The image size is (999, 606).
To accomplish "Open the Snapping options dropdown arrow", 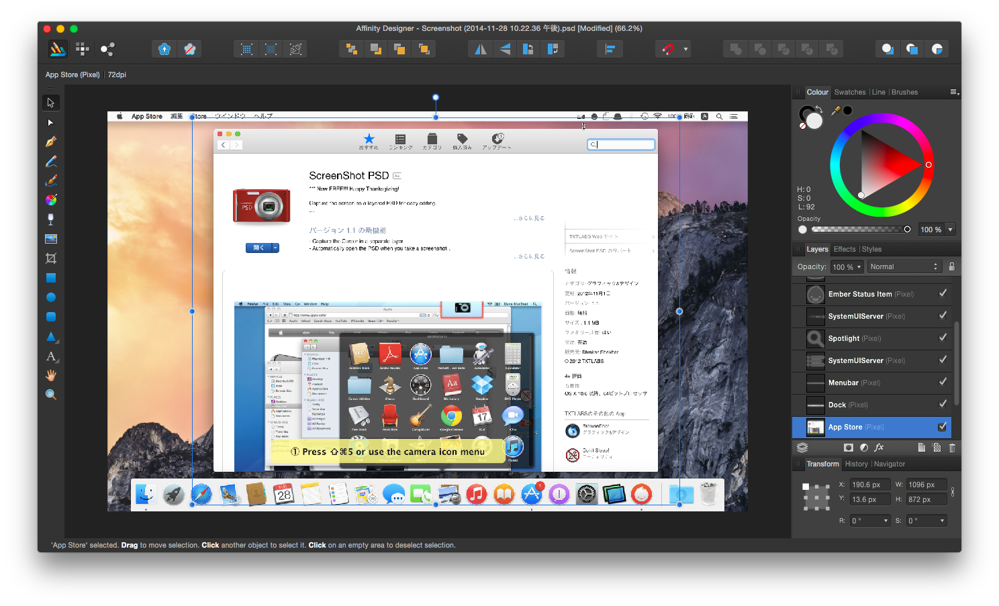I will click(x=685, y=49).
